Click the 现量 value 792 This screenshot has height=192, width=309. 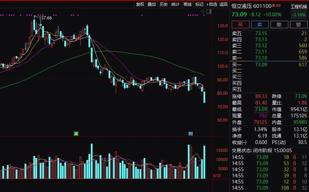pyautogui.click(x=263, y=115)
